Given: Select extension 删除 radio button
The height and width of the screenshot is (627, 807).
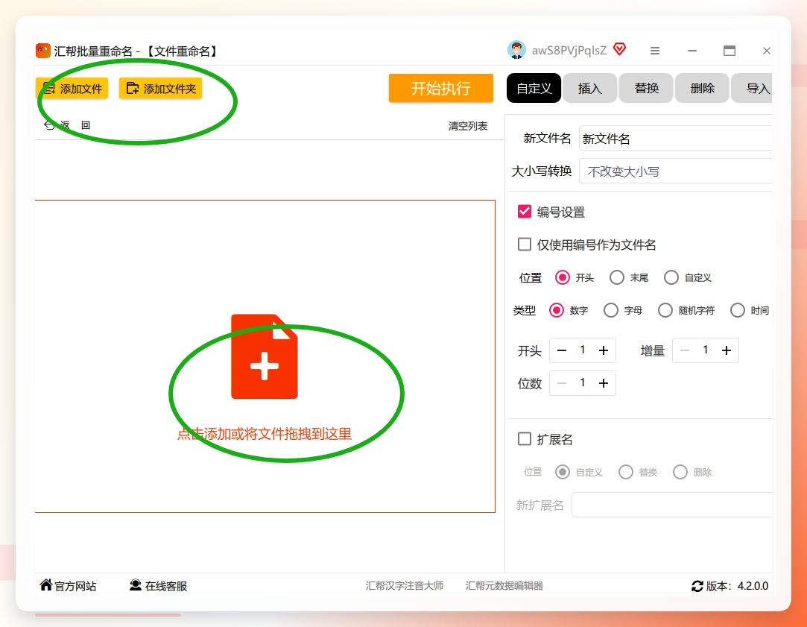Looking at the screenshot, I should coord(680,472).
